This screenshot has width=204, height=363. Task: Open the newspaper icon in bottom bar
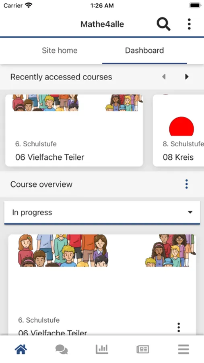[142, 349]
